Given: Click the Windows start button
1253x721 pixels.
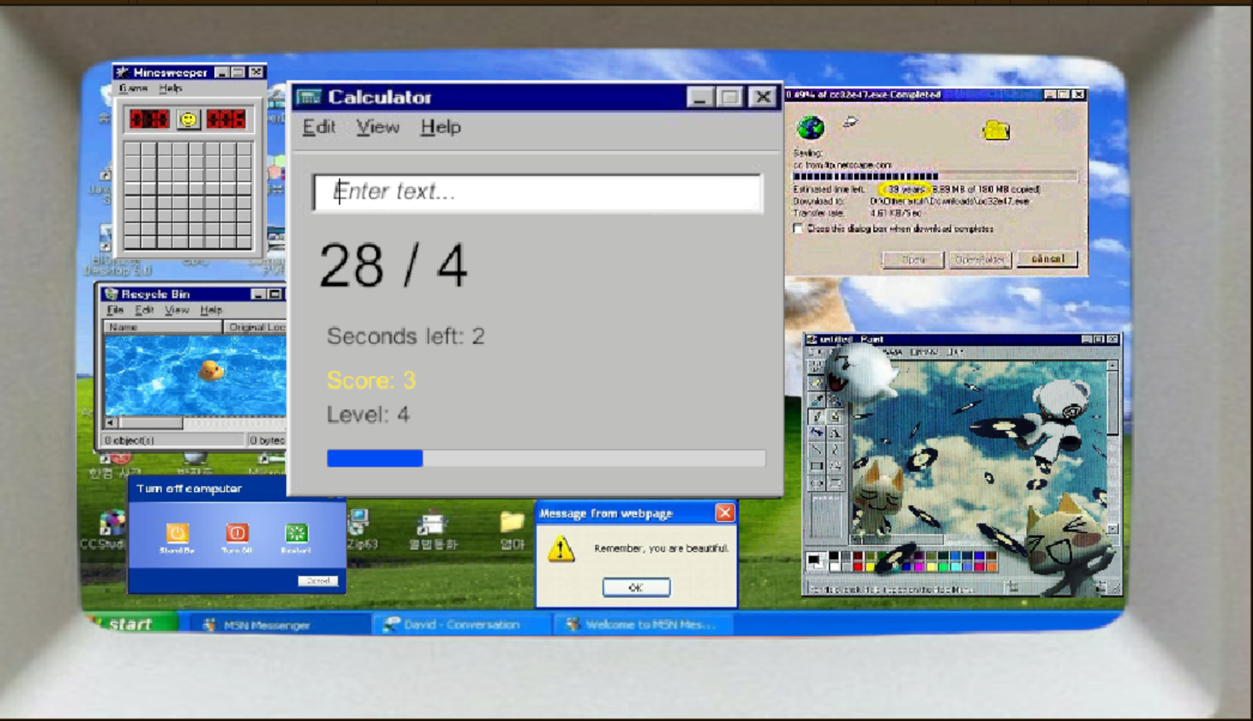Looking at the screenshot, I should 131,624.
